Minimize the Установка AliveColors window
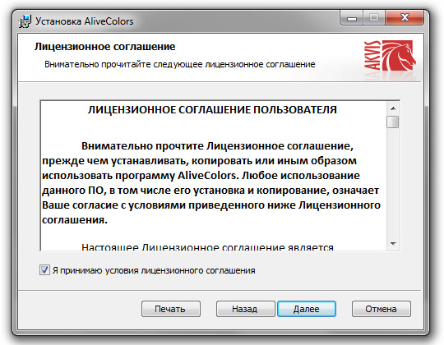 click(352, 18)
